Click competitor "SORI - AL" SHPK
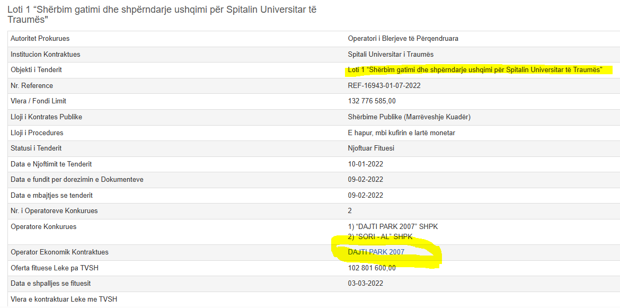The height and width of the screenshot is (308, 620). click(380, 236)
